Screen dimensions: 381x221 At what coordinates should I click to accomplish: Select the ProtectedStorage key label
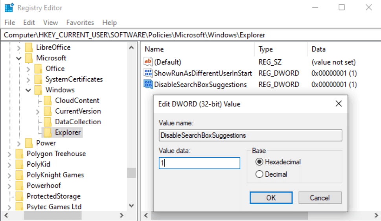pos(53,196)
